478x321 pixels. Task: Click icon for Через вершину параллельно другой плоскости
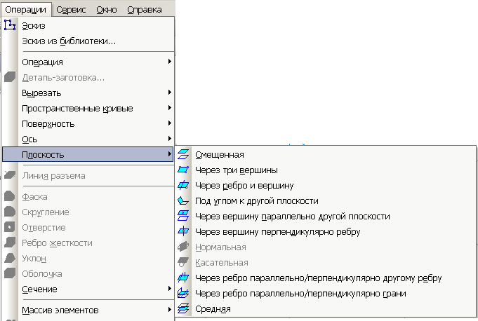(x=183, y=216)
